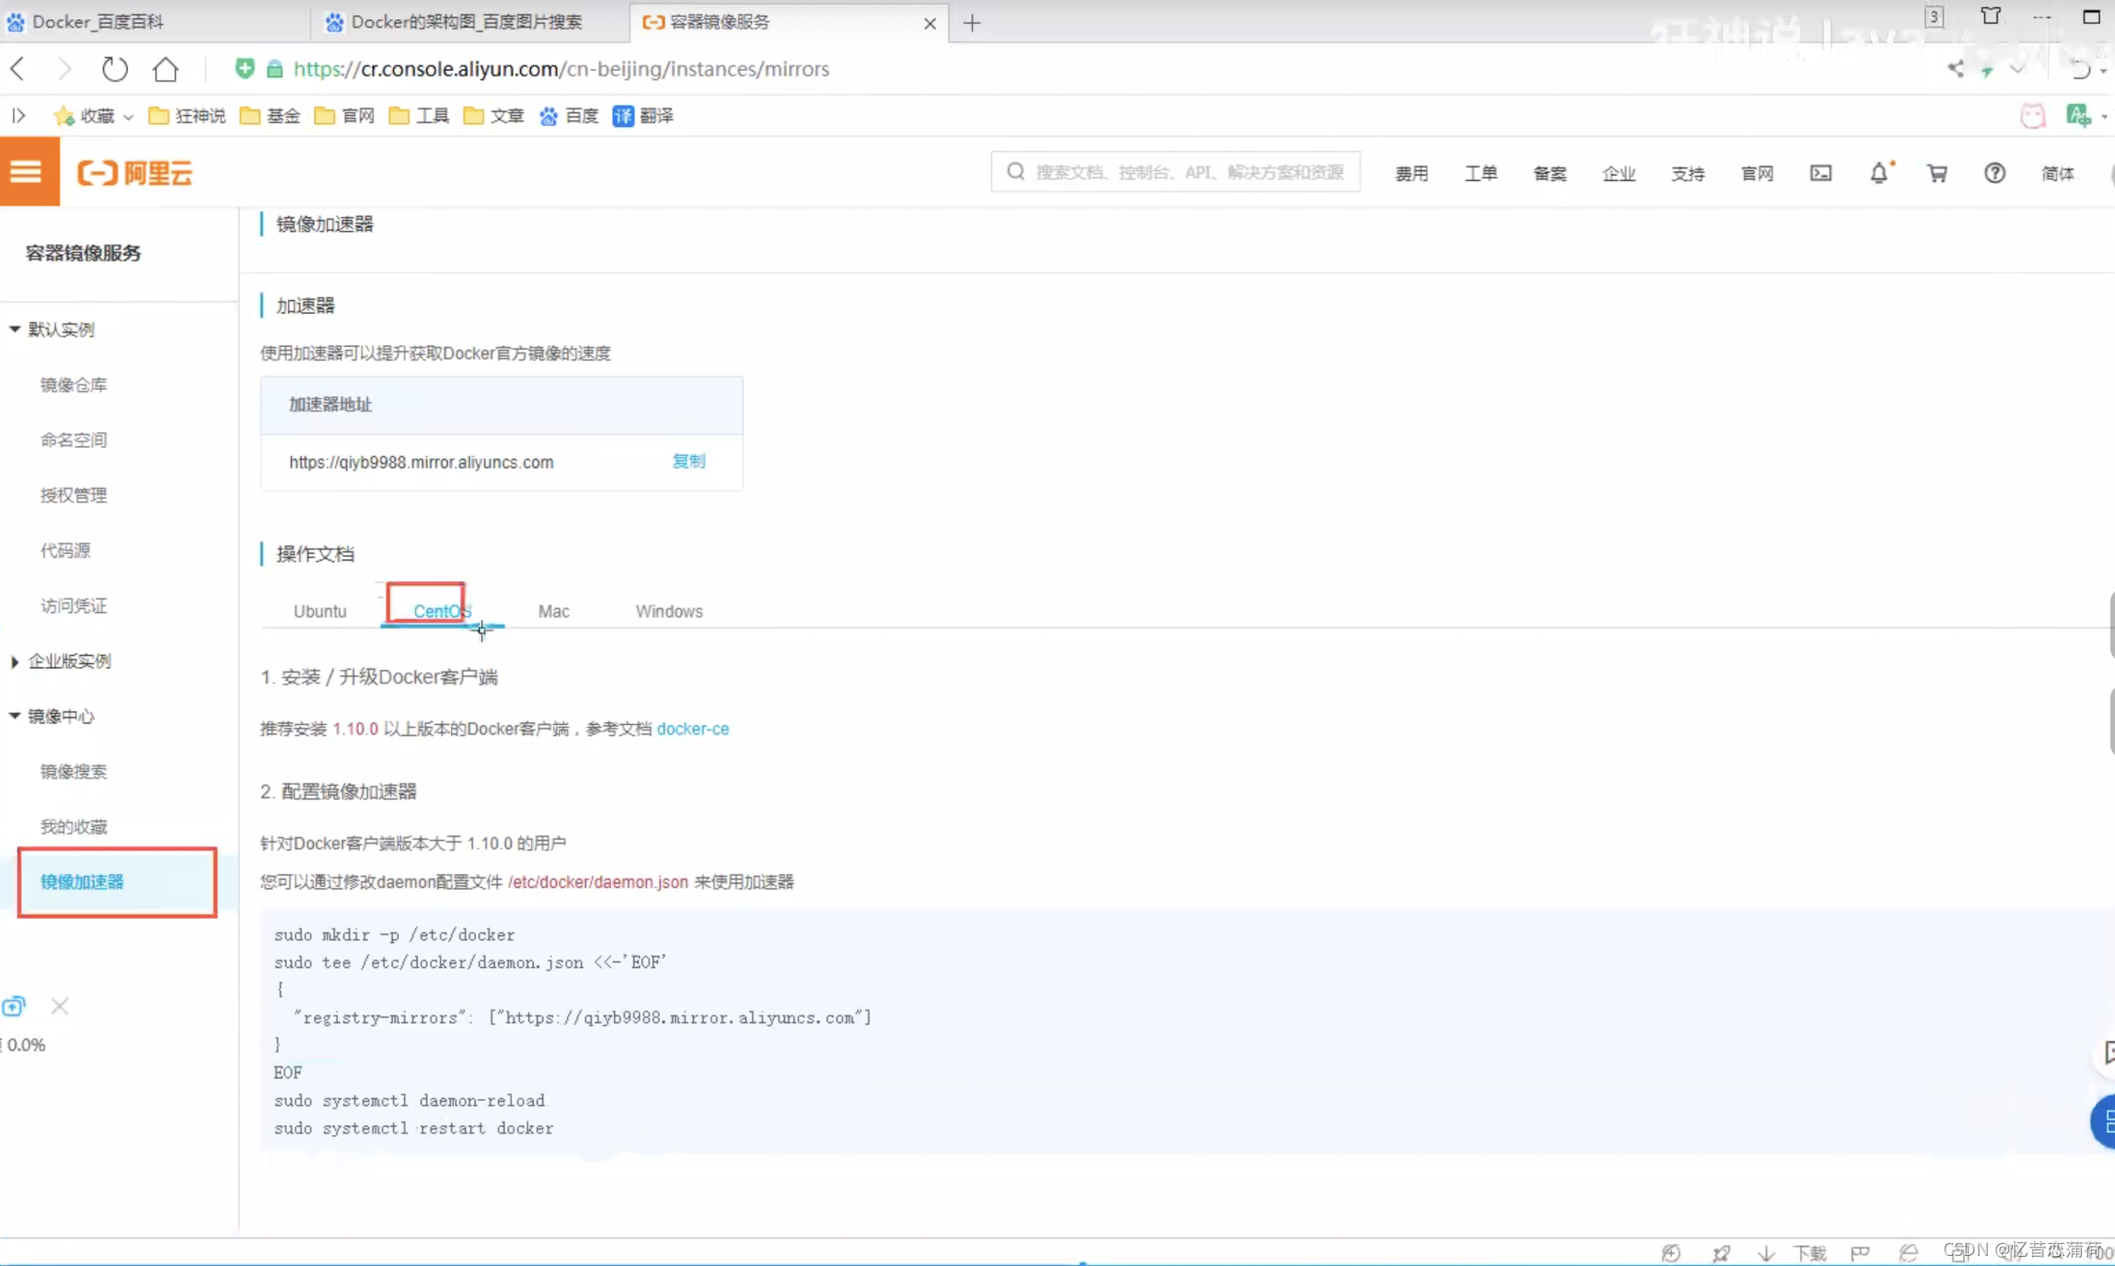The width and height of the screenshot is (2115, 1266).
Task: Open the 狂神说 bookmark folder
Action: [x=187, y=116]
